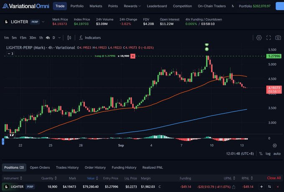Add to LIGHTER position with plus icon
Viewport: 284px width, 192px height.
coord(261,187)
